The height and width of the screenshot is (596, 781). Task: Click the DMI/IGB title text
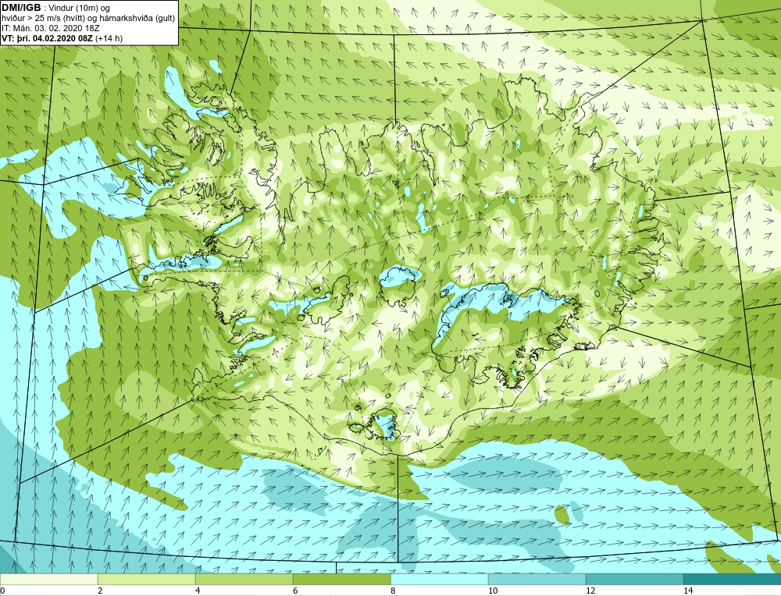coord(21,8)
